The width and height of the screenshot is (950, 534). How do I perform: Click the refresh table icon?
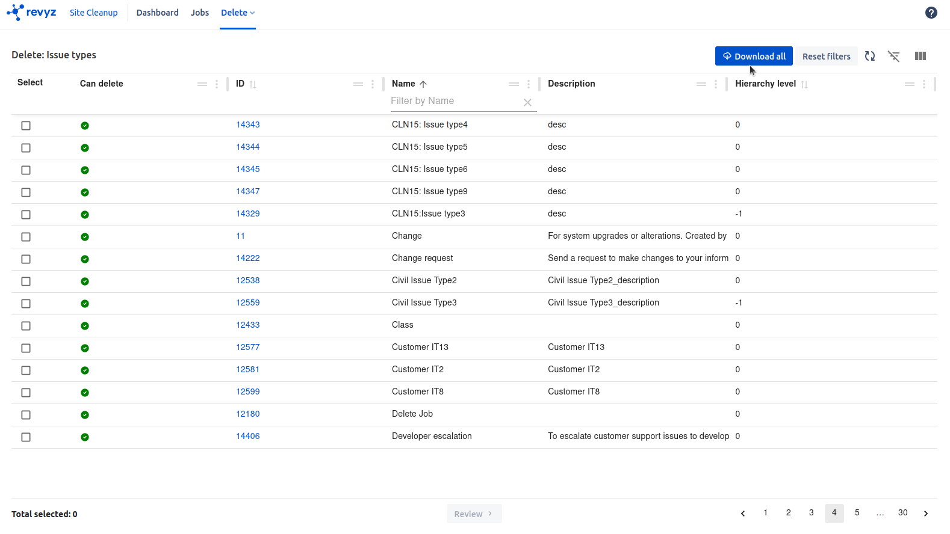(869, 56)
